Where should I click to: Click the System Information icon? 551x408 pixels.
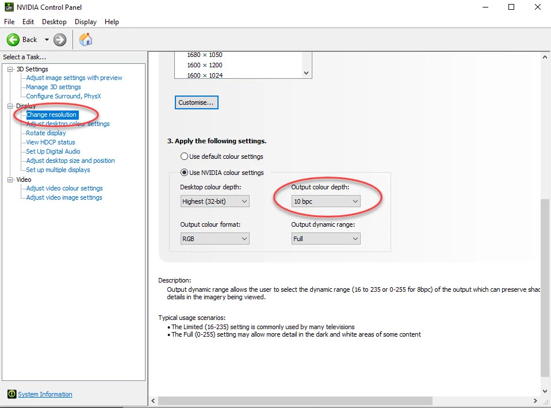point(12,394)
